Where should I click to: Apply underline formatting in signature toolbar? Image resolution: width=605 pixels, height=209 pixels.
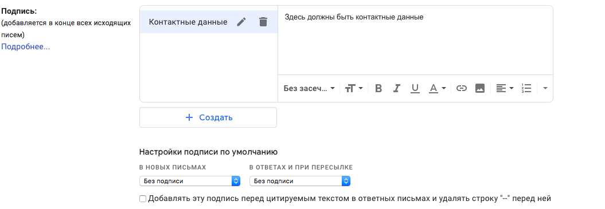[415, 88]
